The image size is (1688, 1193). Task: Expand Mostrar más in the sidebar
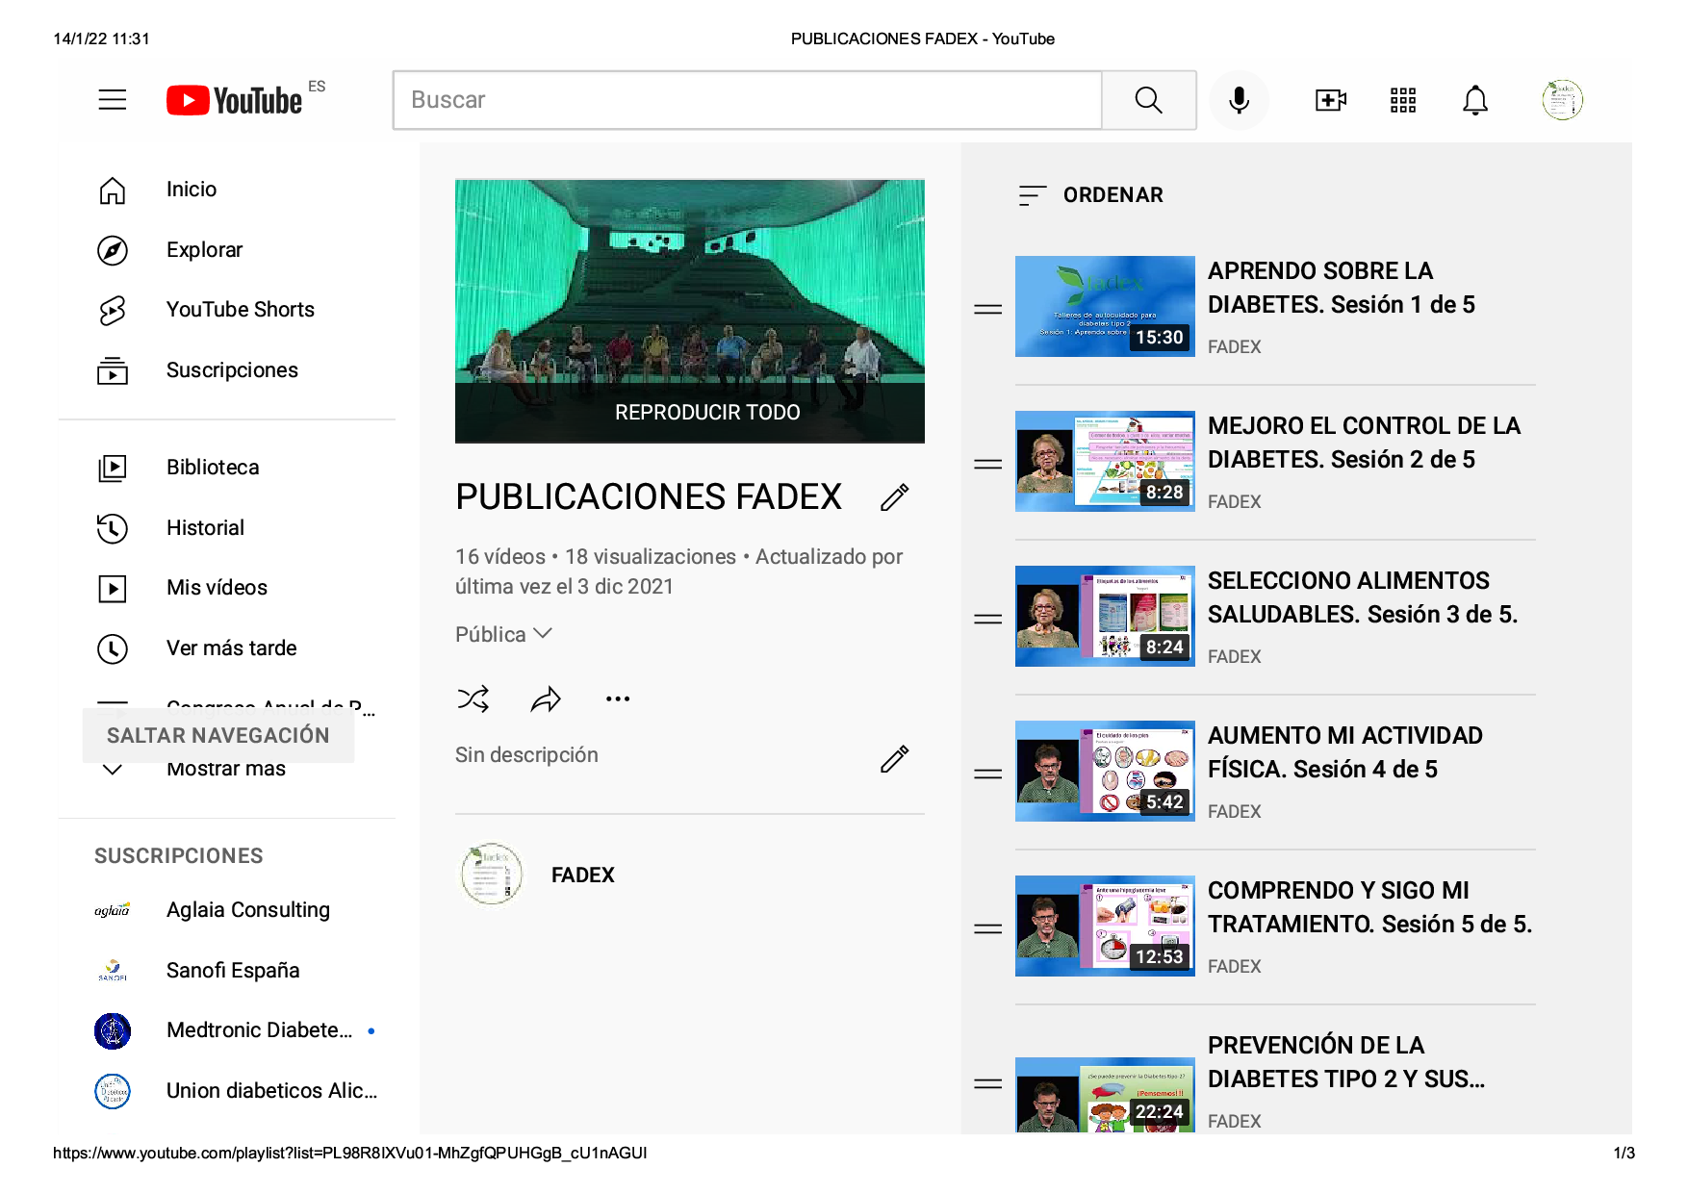point(226,769)
